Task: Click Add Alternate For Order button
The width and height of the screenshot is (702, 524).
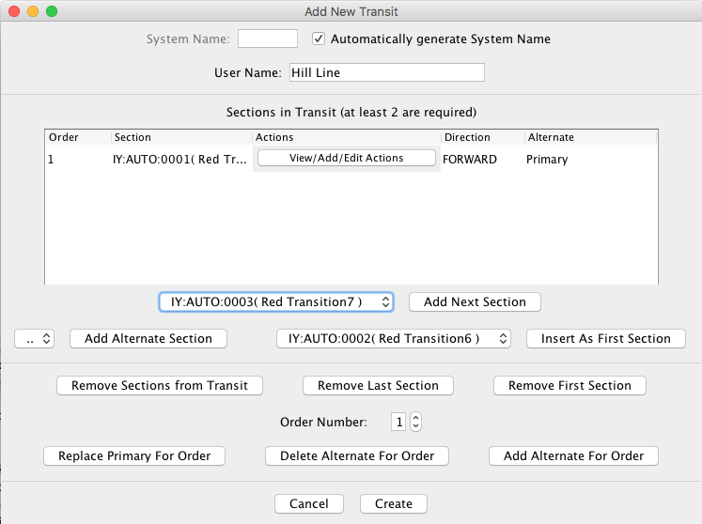Action: [573, 456]
